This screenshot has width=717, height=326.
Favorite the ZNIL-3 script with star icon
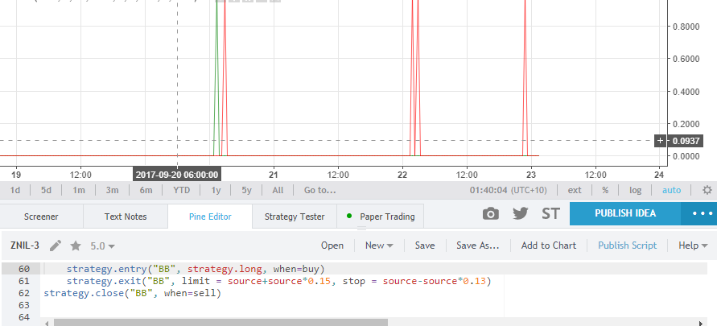76,246
